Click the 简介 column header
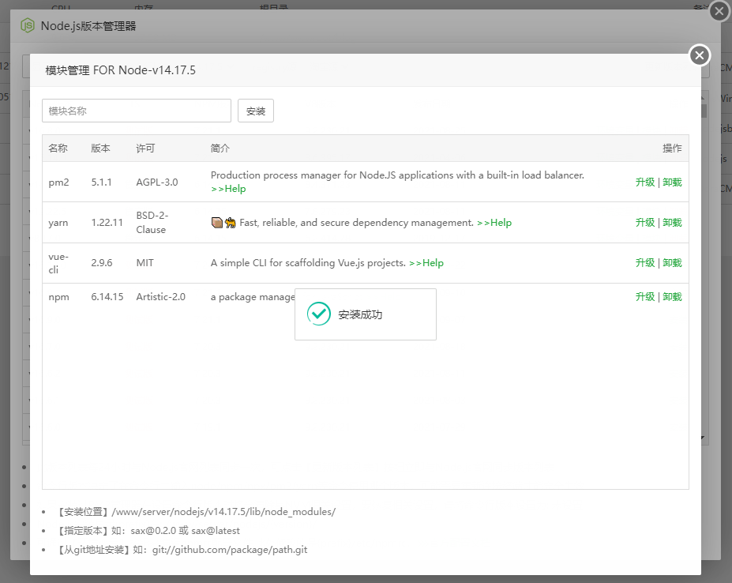 [220, 148]
